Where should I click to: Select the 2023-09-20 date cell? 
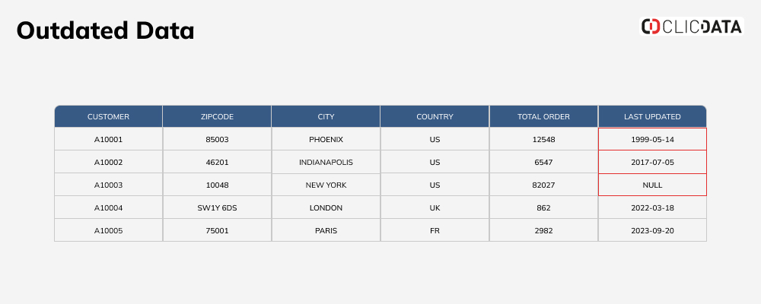point(652,230)
